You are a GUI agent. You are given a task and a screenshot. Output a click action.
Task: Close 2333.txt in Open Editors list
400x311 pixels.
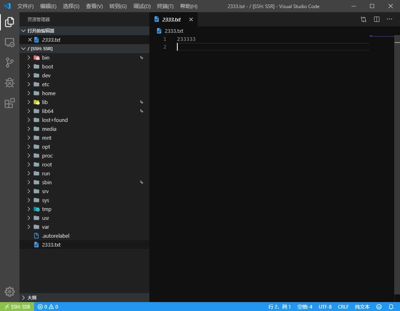(30, 40)
